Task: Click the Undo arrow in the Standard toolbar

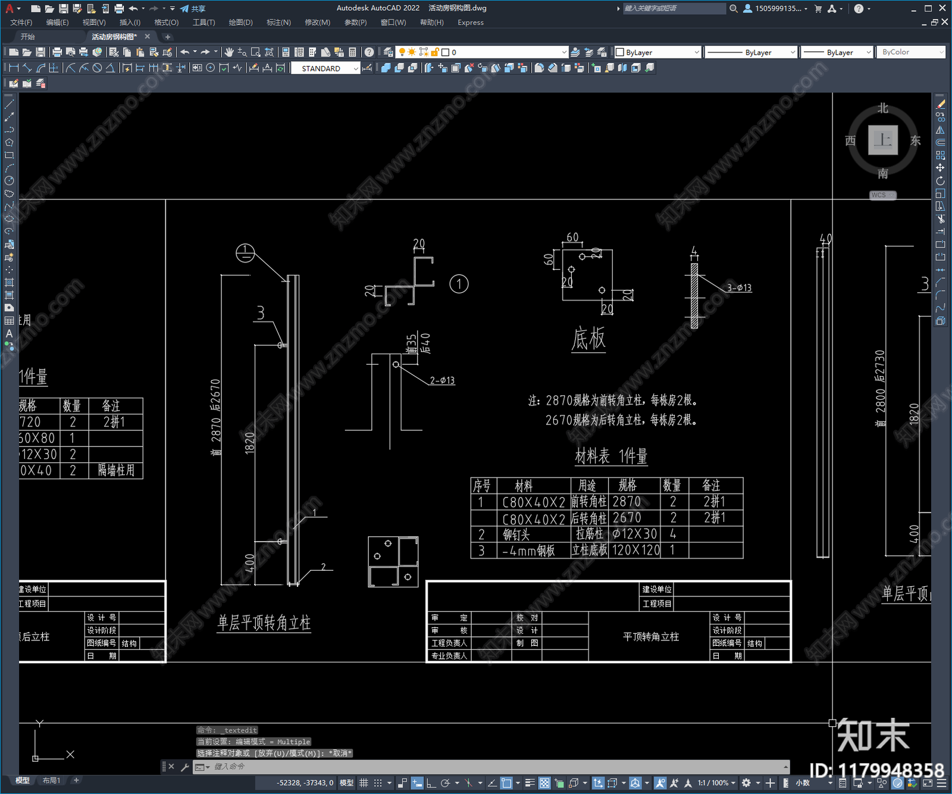Action: [185, 52]
